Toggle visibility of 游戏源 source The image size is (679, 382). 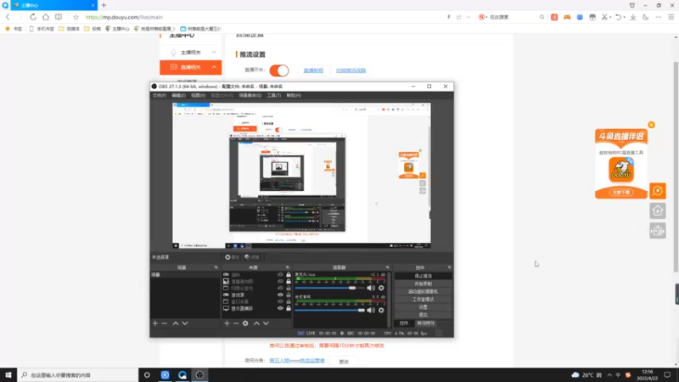pyautogui.click(x=280, y=295)
